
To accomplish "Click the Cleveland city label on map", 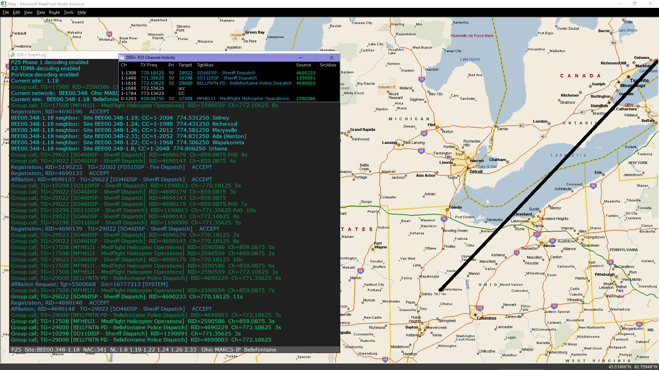I will tap(523, 214).
